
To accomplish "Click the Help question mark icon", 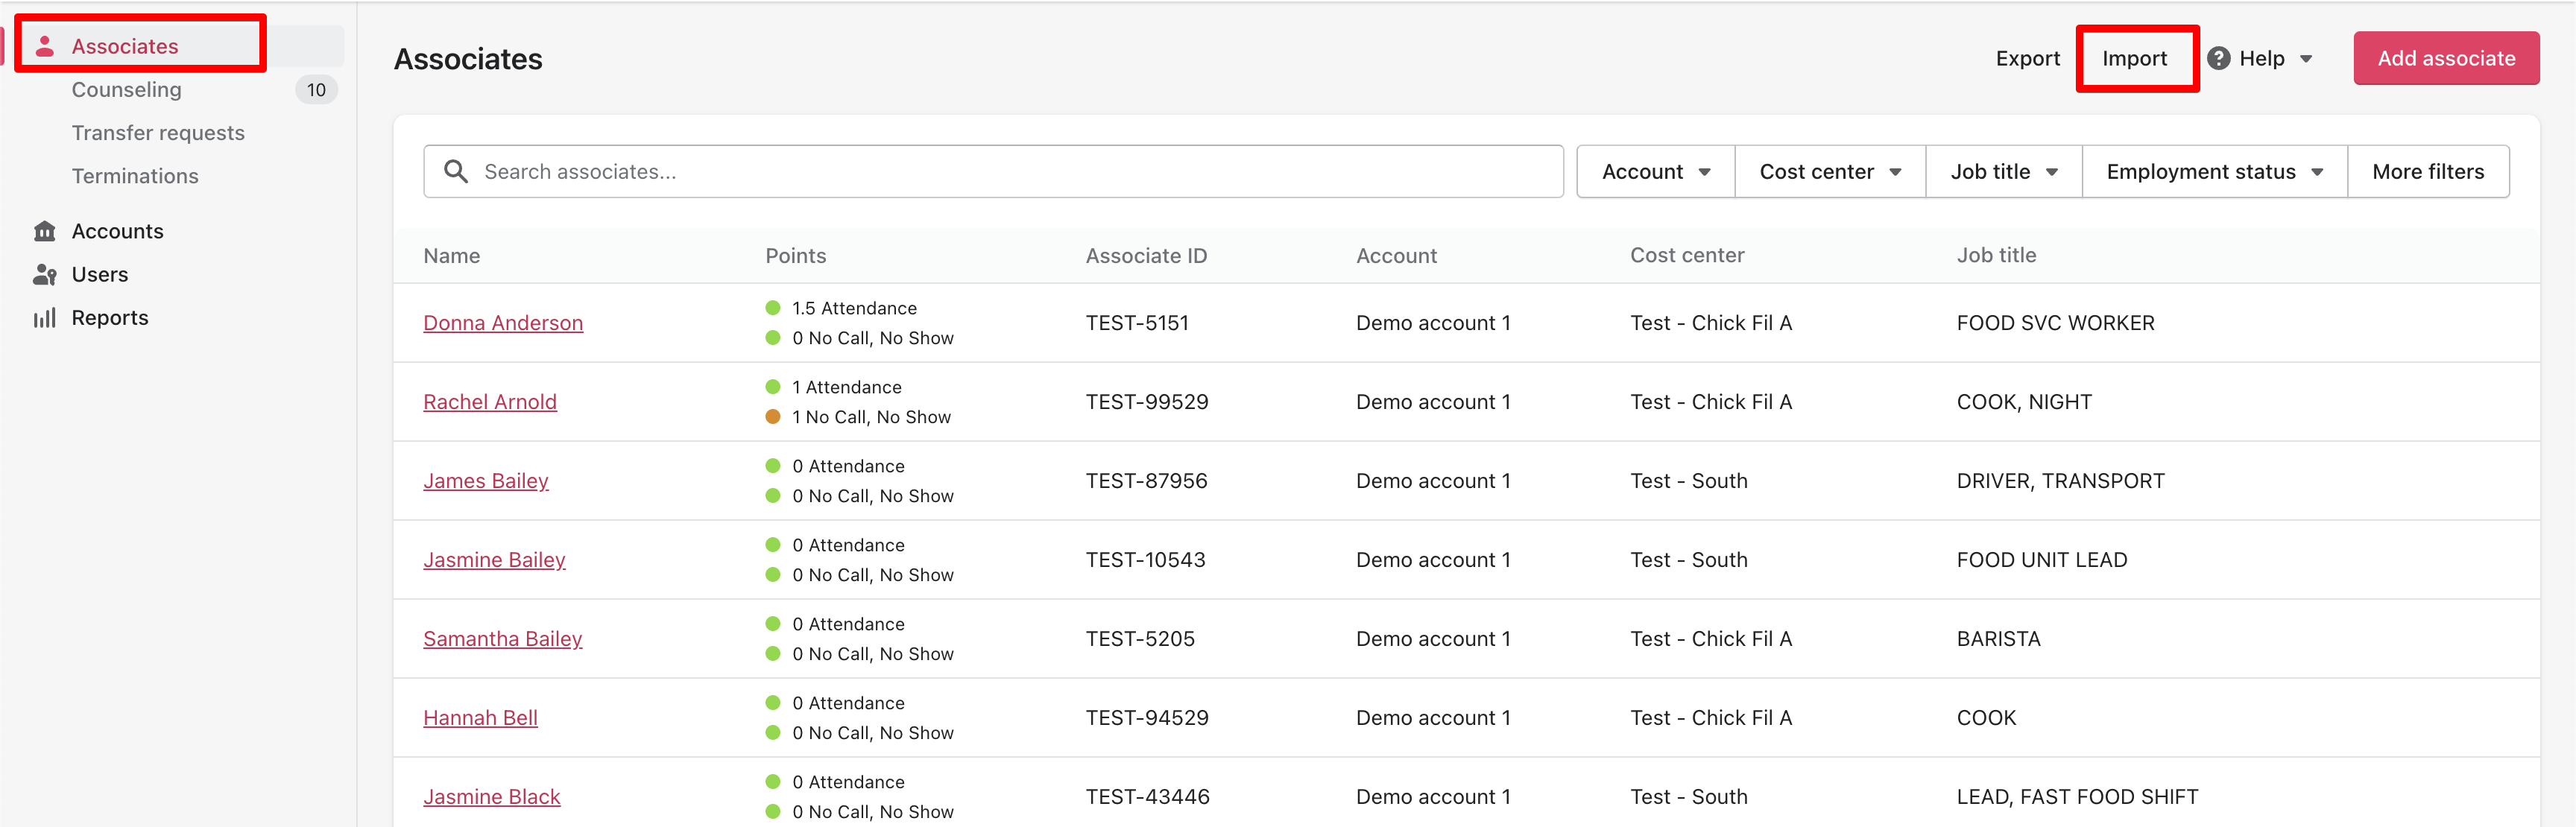I will 2218,58.
